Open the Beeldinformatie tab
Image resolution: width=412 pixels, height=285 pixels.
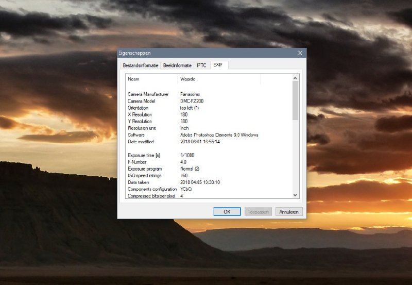pyautogui.click(x=177, y=65)
